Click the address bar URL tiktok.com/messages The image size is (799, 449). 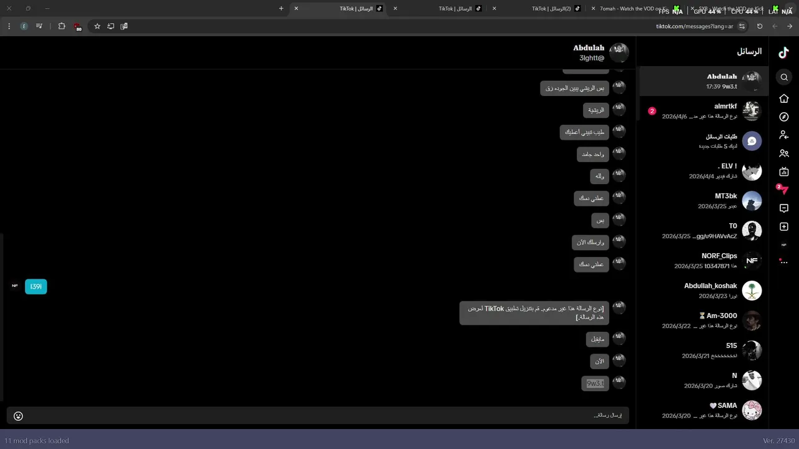tap(694, 26)
